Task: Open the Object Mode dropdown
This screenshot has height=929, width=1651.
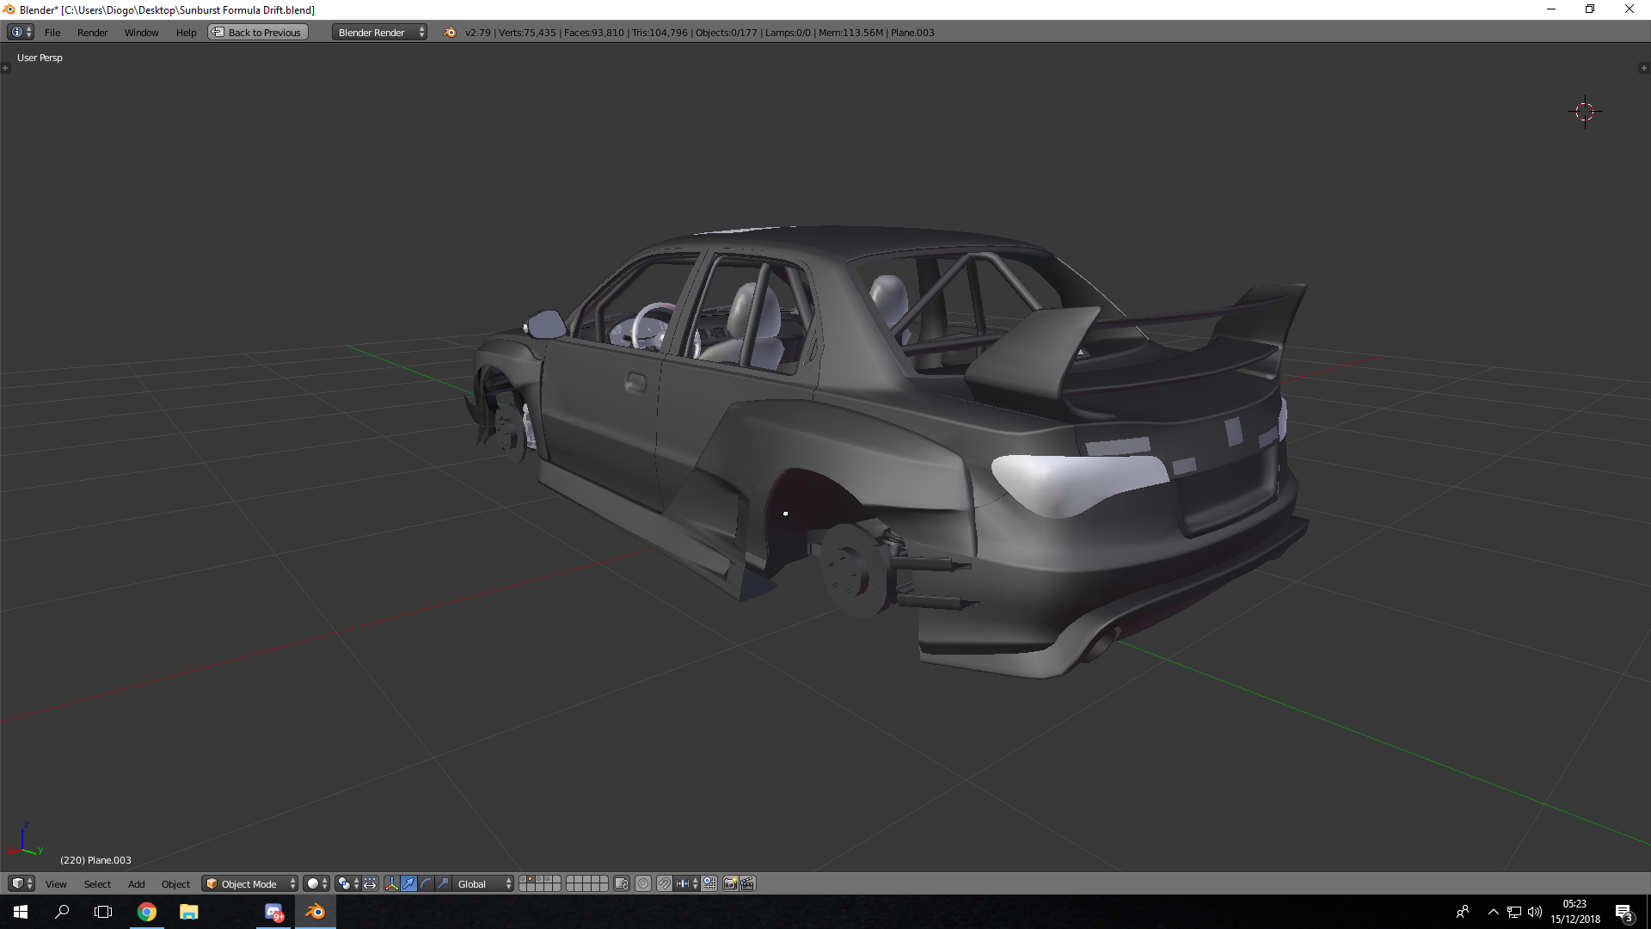Action: [250, 883]
